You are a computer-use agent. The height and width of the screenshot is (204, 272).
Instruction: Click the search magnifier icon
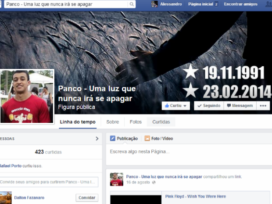[x=132, y=4]
